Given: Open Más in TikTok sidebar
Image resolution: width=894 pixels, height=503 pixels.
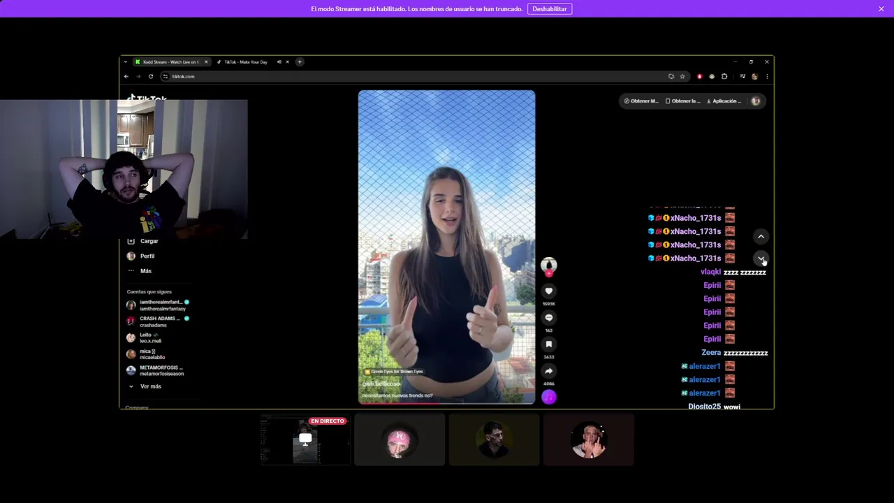Looking at the screenshot, I should click(140, 271).
